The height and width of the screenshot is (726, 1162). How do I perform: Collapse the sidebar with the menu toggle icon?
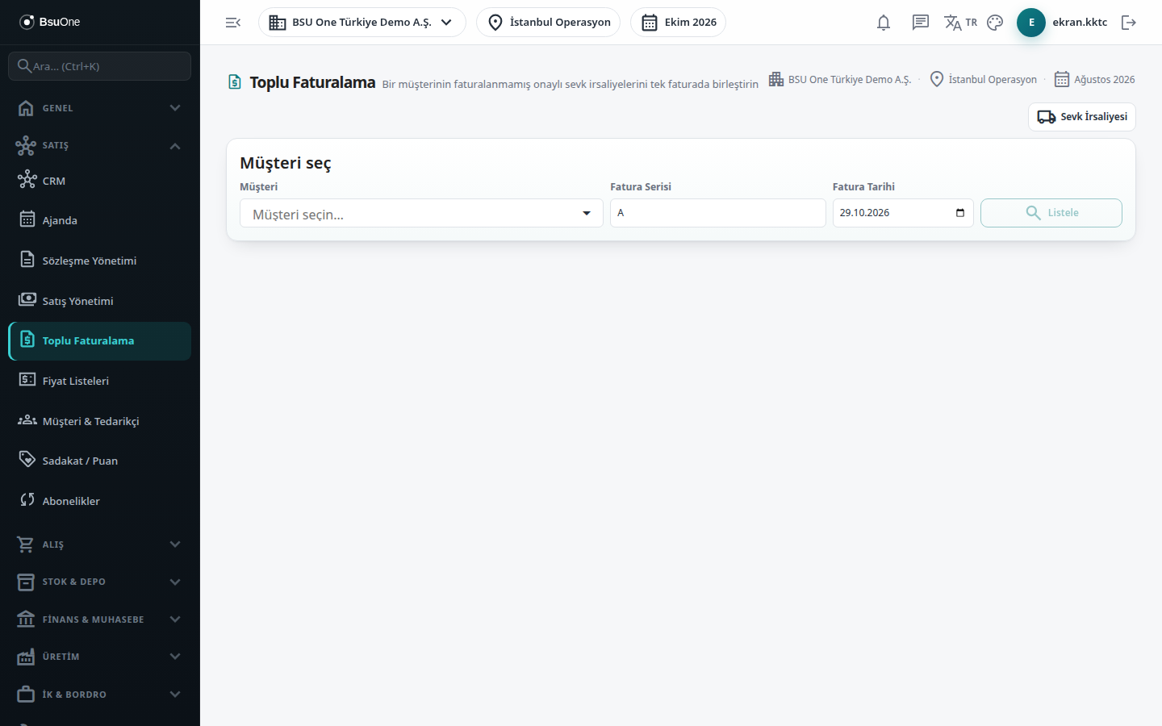click(233, 23)
